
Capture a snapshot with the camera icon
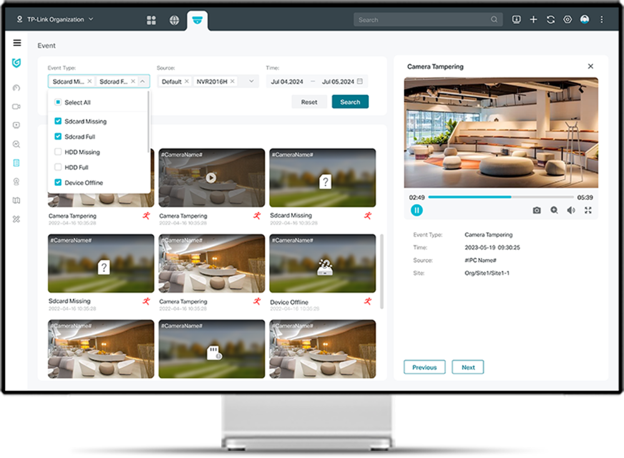click(x=537, y=210)
